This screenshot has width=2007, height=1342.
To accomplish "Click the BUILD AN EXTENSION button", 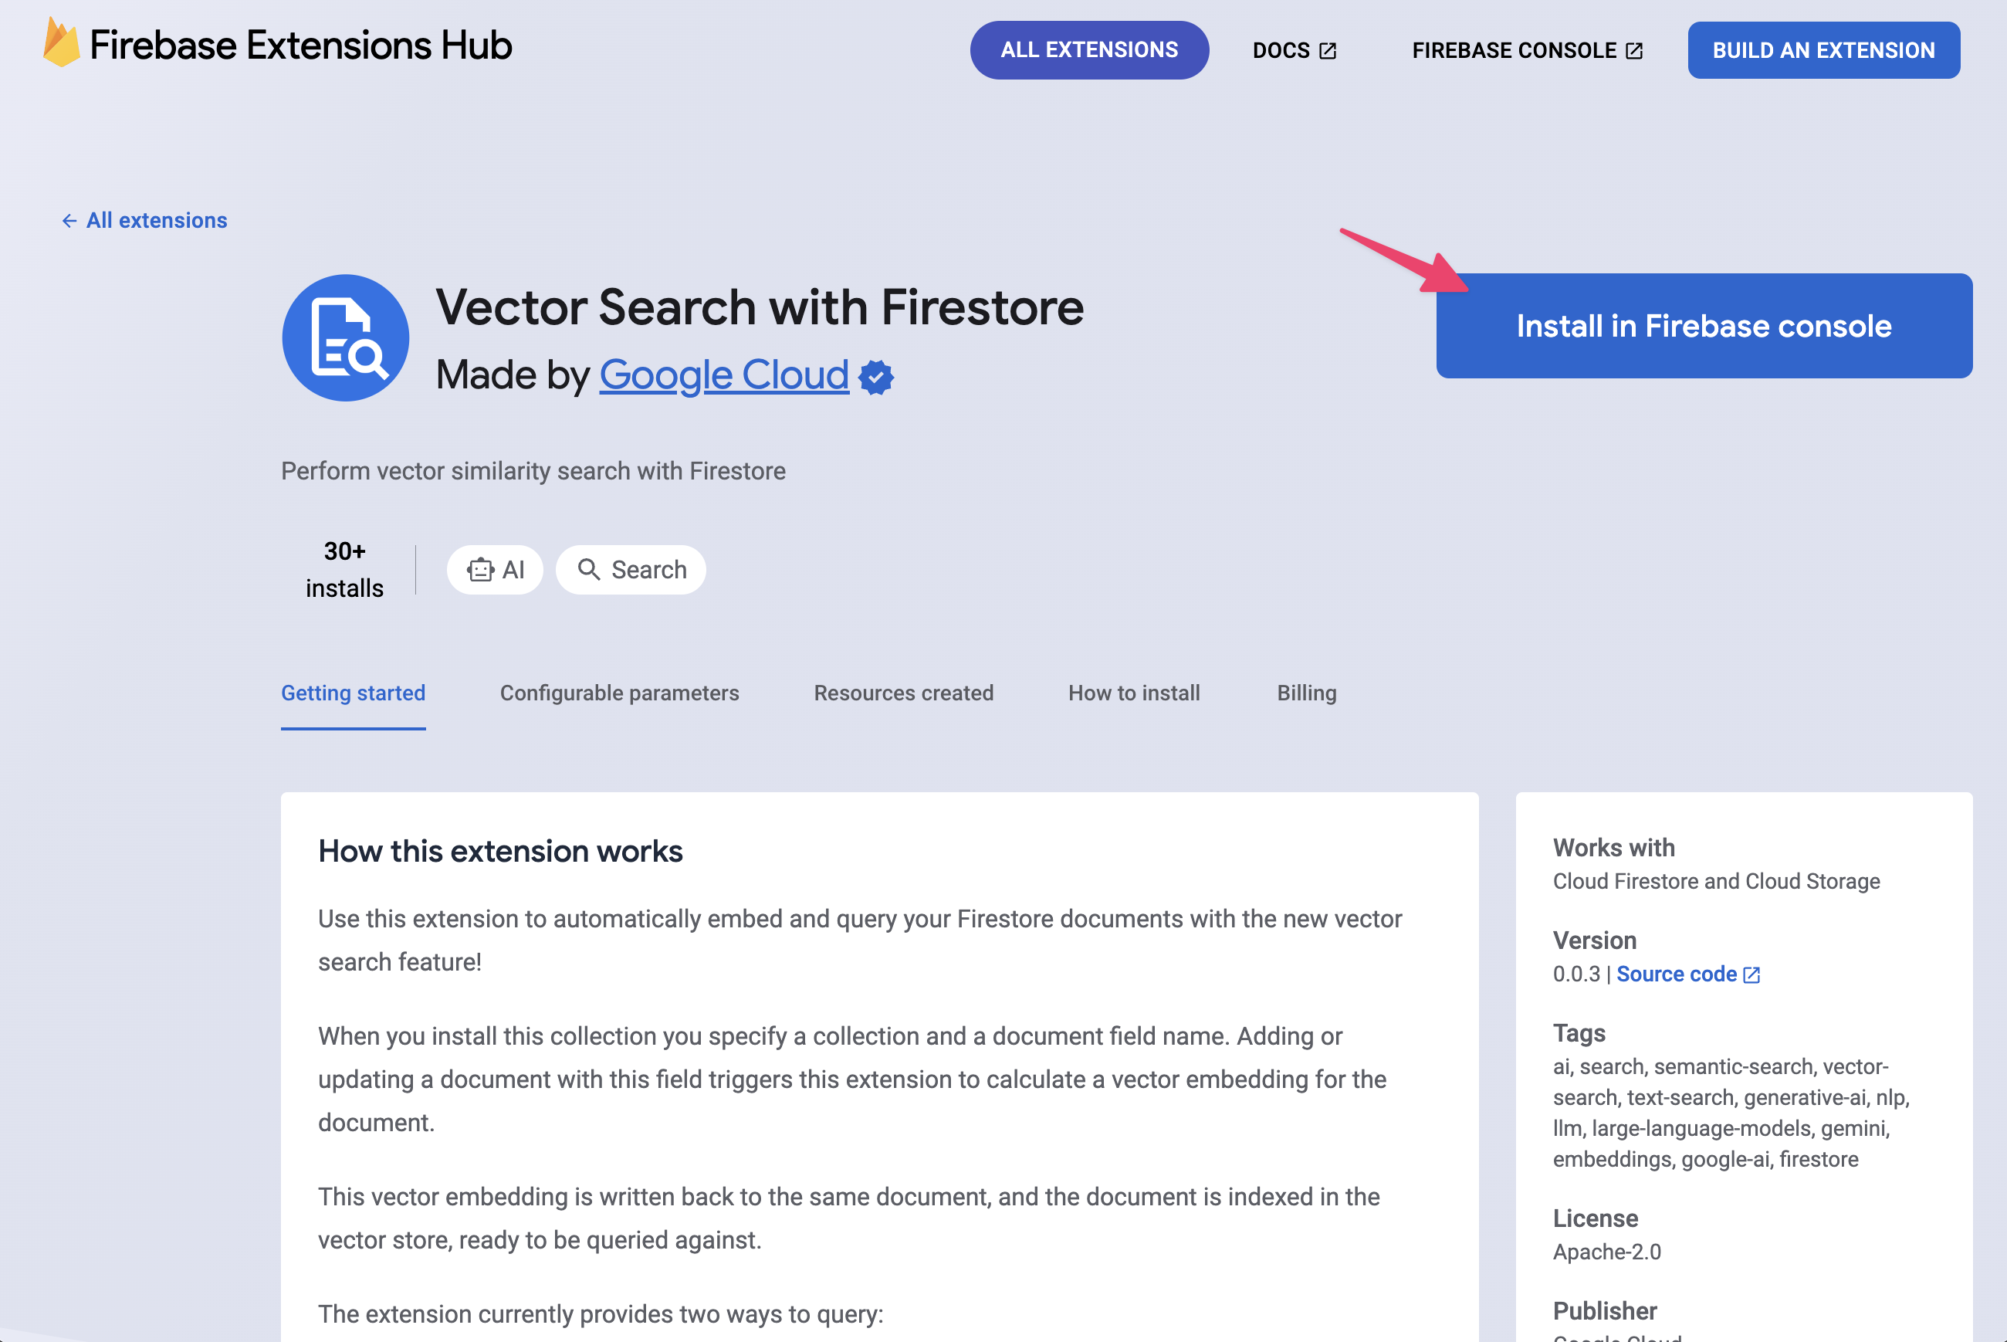I will point(1824,49).
